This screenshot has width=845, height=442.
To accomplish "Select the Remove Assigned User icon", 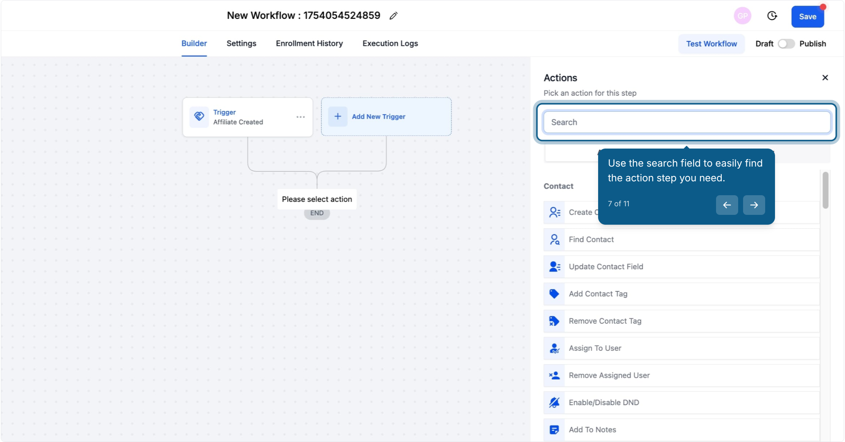I will [554, 375].
